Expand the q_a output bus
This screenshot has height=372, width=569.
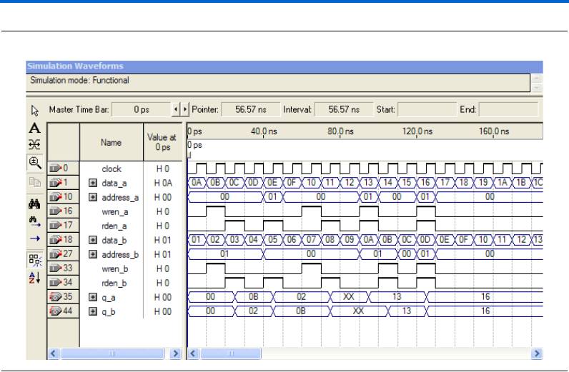(92, 297)
